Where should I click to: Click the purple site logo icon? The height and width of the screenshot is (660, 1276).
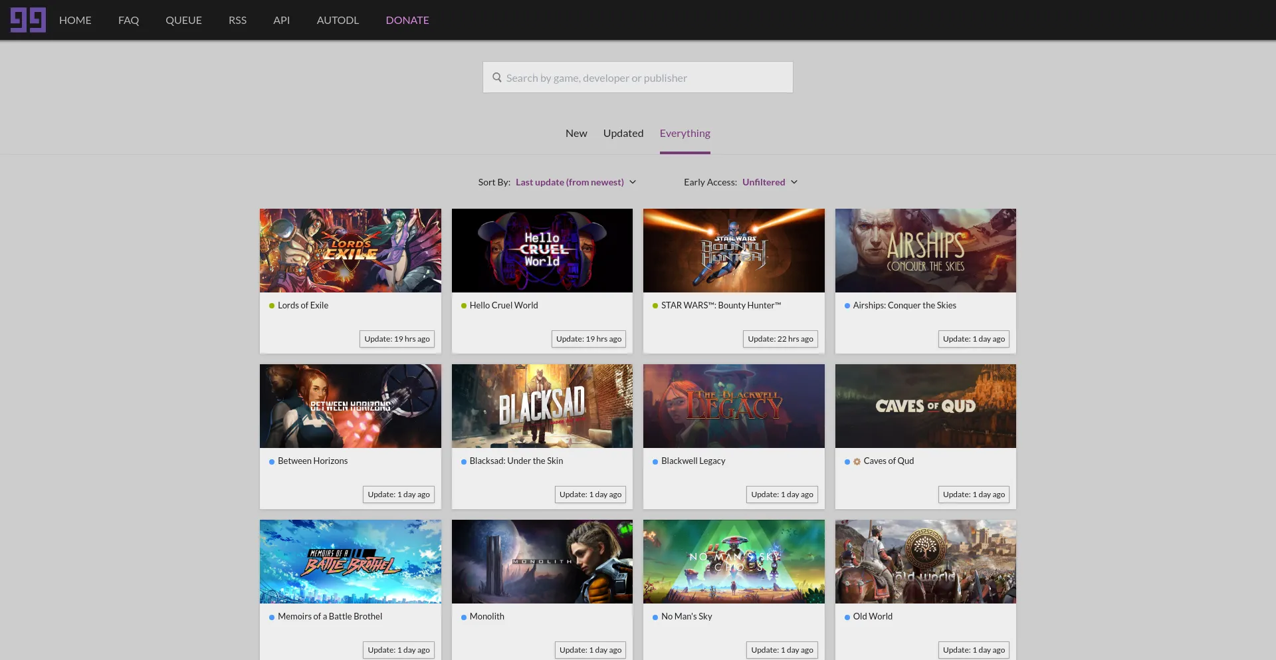coord(28,20)
